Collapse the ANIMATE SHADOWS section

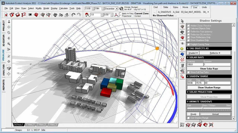[209, 102]
